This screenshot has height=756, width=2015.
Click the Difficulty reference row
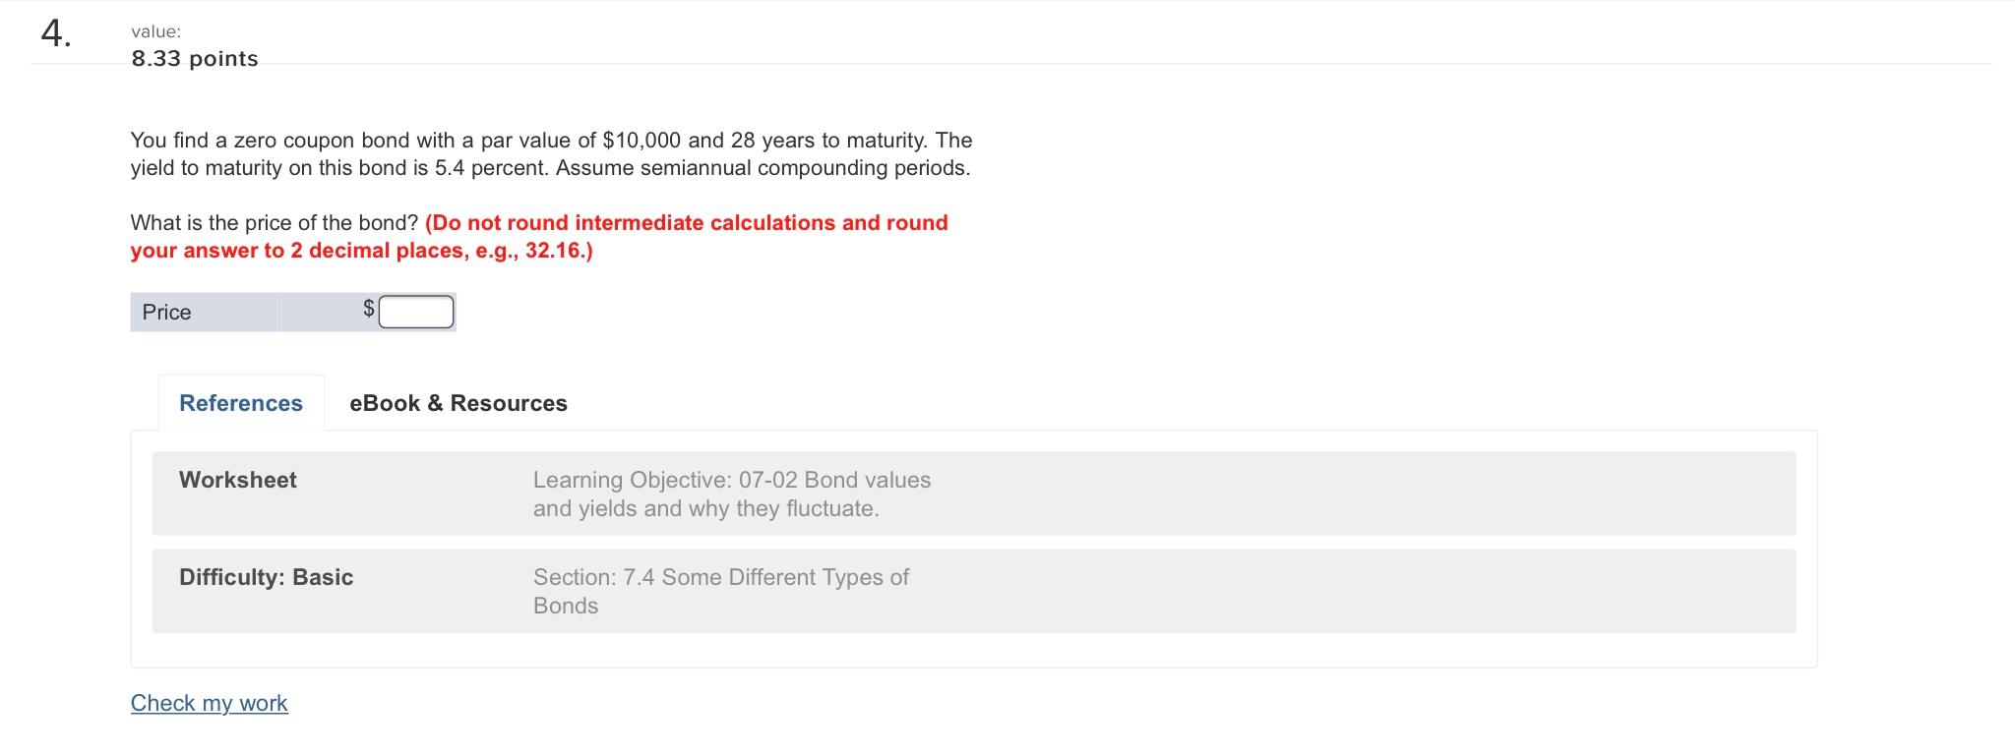974,591
